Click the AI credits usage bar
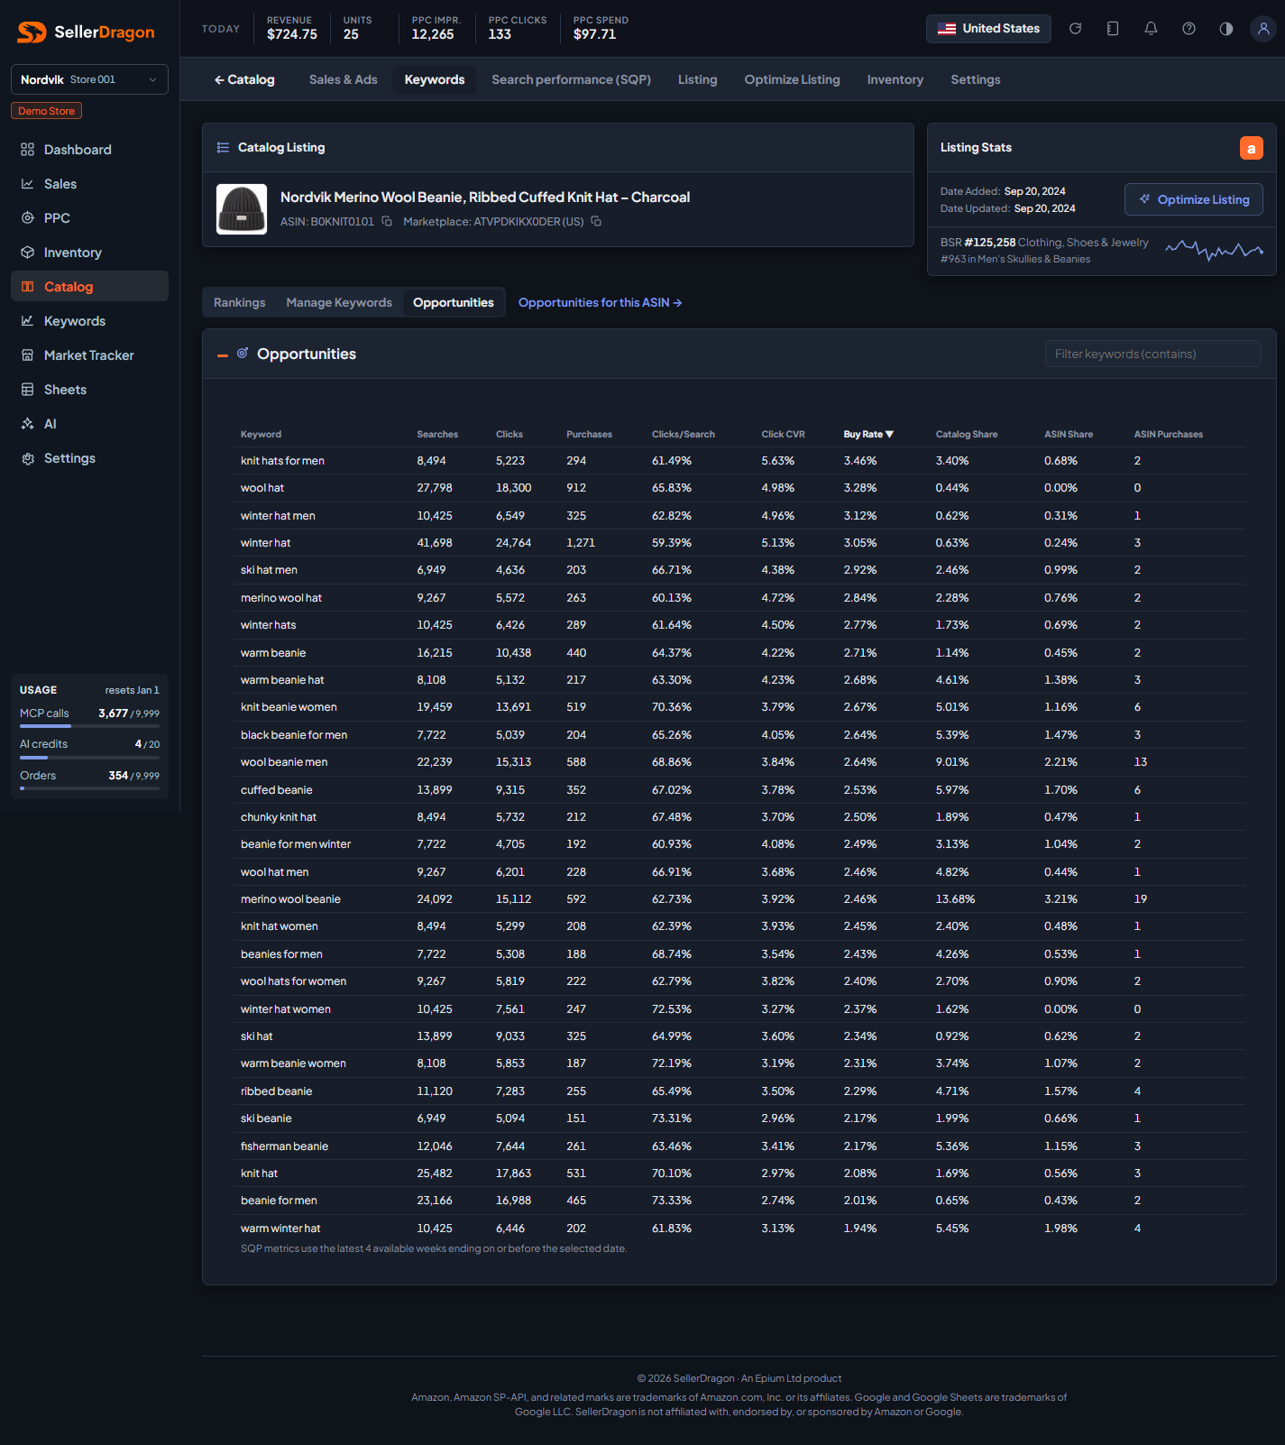 click(x=89, y=758)
